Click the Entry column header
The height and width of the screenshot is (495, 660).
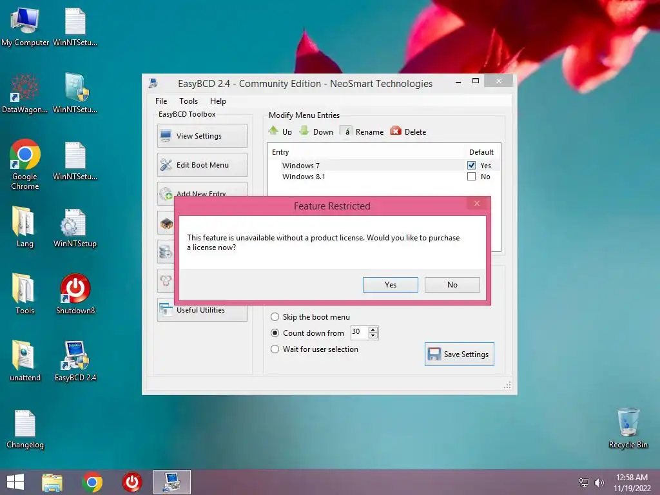(280, 152)
